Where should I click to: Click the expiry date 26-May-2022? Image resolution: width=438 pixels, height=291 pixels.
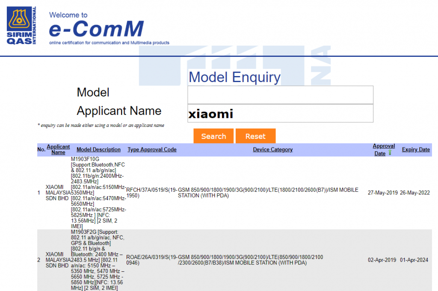pos(415,193)
